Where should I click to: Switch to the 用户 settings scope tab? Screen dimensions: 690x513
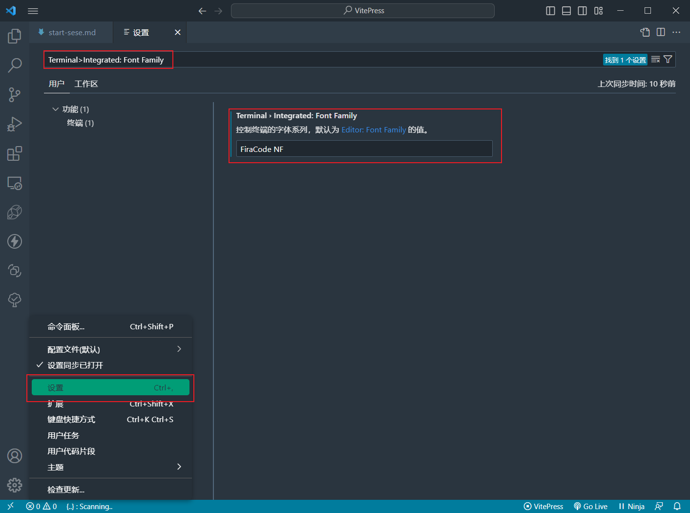[x=57, y=84]
